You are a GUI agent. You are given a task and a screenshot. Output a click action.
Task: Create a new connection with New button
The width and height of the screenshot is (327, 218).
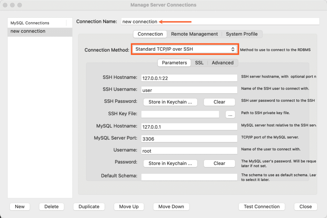[19, 207]
